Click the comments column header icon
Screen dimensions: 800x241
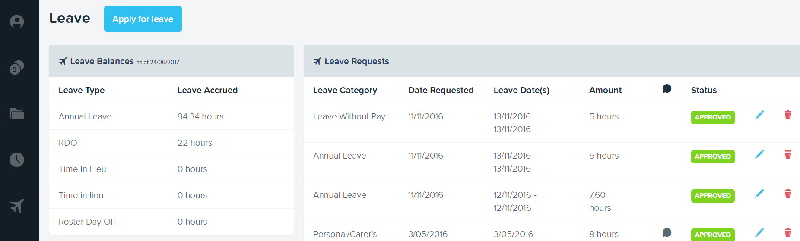pyautogui.click(x=667, y=89)
